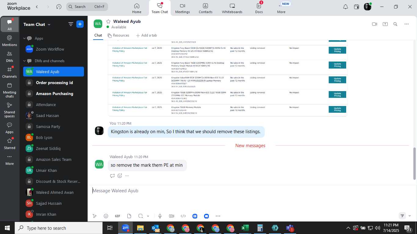The image size is (417, 234).
Task: Open Order processing id channel
Action: [x=53, y=83]
